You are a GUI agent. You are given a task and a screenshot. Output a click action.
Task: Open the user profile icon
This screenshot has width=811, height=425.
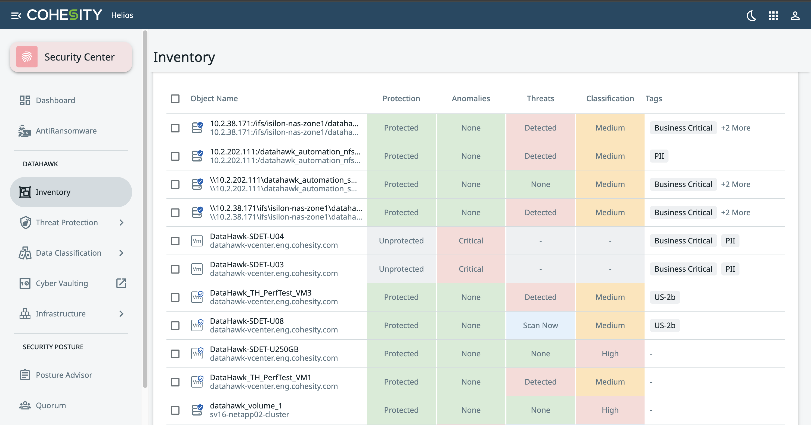click(795, 15)
